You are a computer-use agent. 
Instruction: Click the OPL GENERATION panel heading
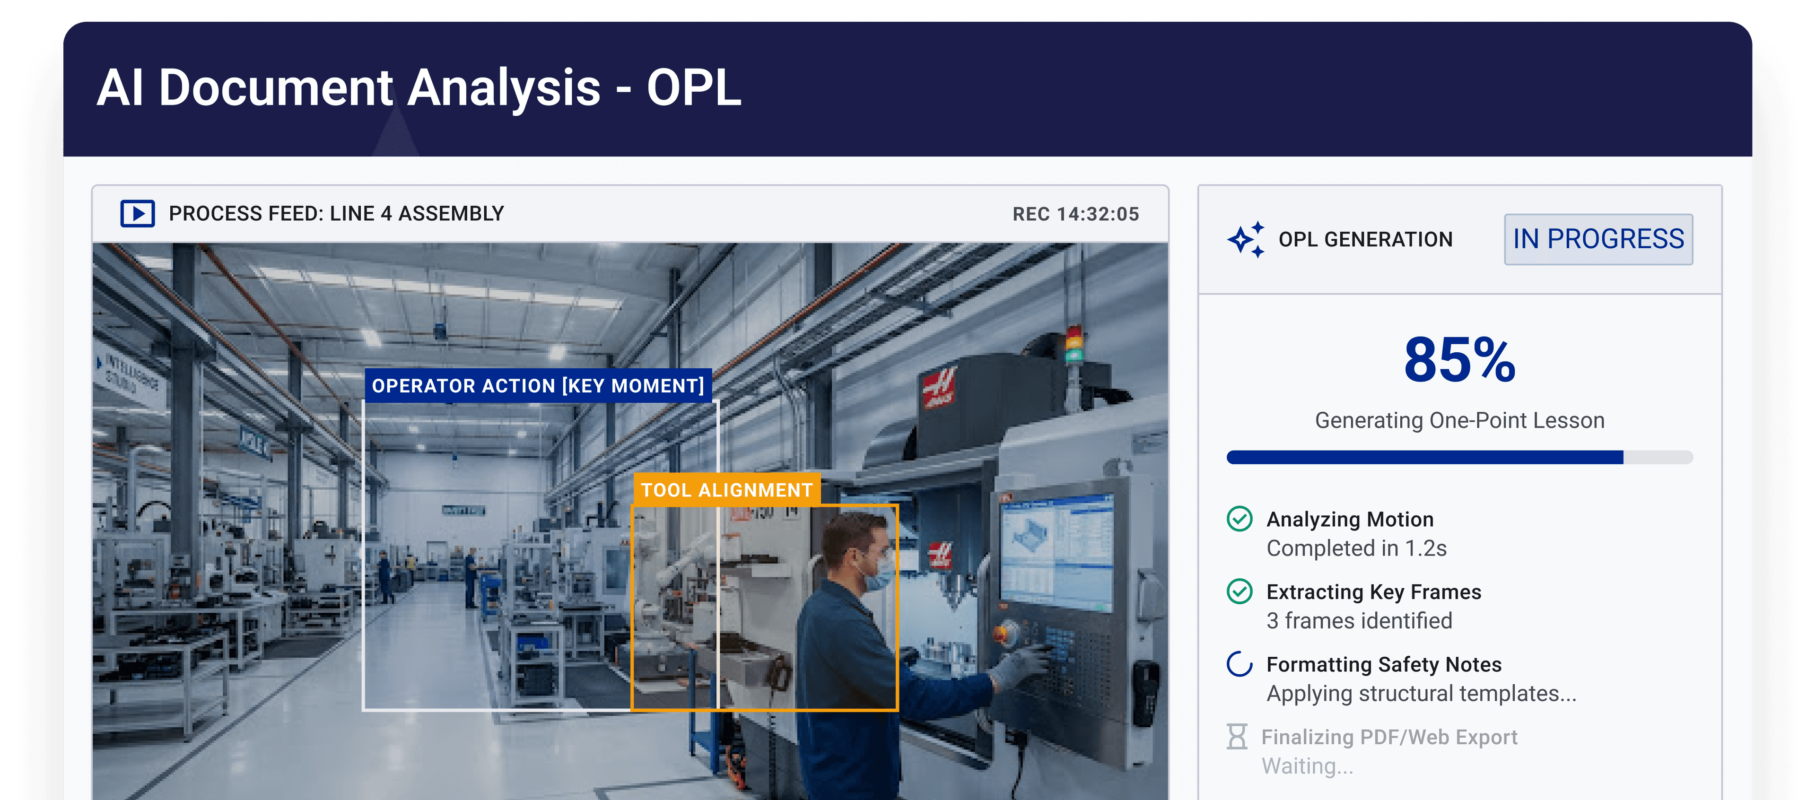pos(1365,240)
